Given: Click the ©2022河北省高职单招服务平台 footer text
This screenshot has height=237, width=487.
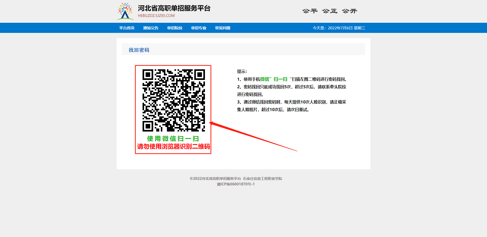Looking at the screenshot, I should click(215, 179).
